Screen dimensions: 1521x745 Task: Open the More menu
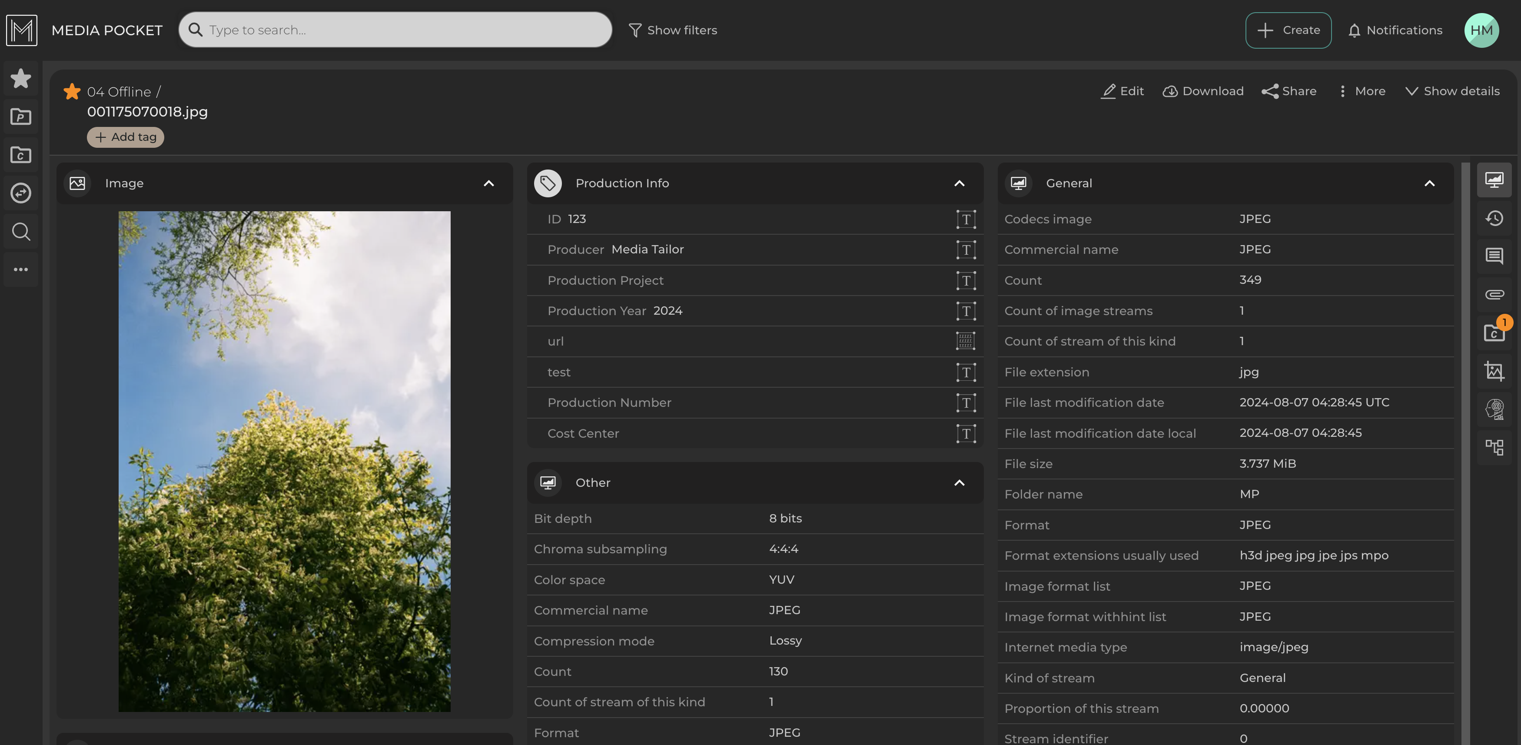pyautogui.click(x=1362, y=91)
